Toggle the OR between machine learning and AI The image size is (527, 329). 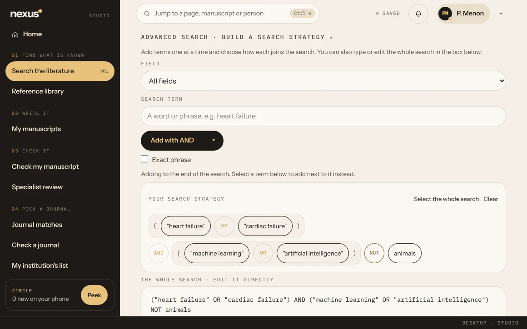(x=263, y=253)
